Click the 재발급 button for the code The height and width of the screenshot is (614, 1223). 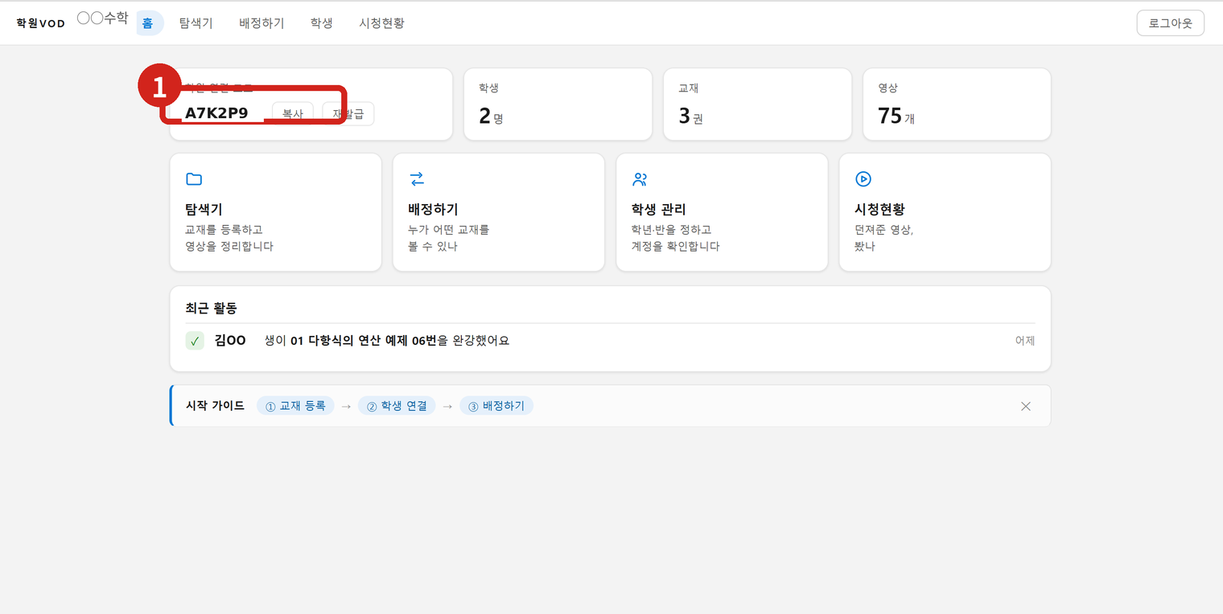[x=348, y=114]
